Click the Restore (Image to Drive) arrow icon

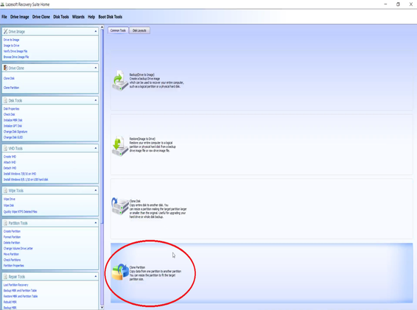pyautogui.click(x=120, y=146)
